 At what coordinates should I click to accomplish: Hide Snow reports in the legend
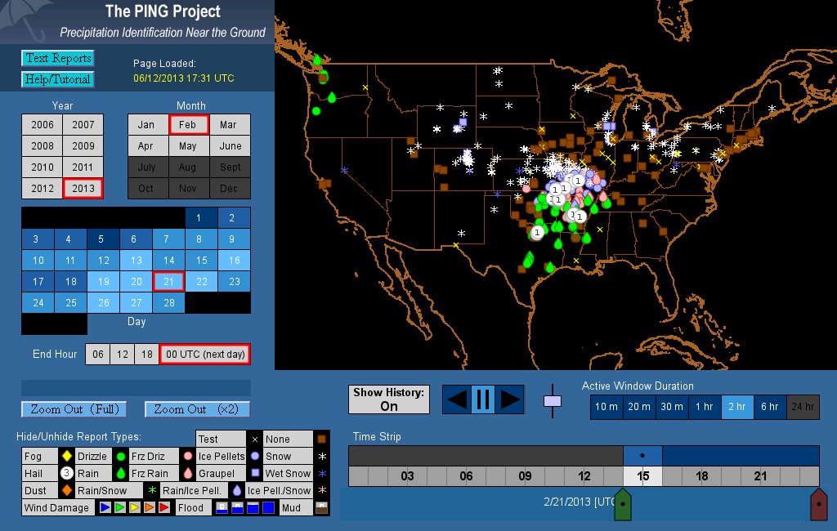pyautogui.click(x=278, y=456)
